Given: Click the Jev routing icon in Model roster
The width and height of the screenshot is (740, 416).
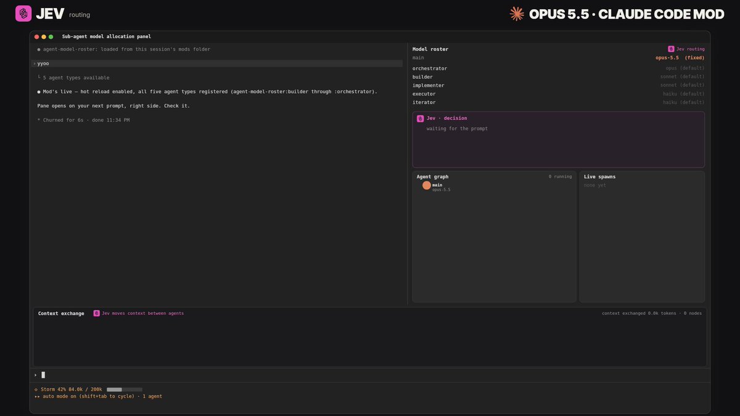Looking at the screenshot, I should 671,49.
